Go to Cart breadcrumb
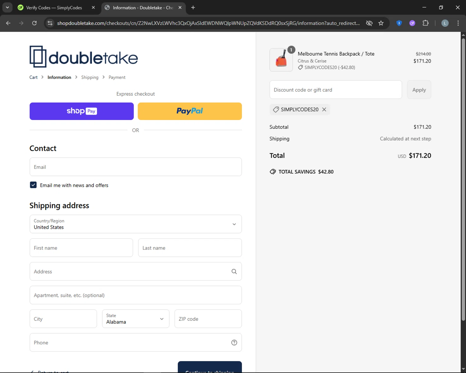 click(33, 77)
